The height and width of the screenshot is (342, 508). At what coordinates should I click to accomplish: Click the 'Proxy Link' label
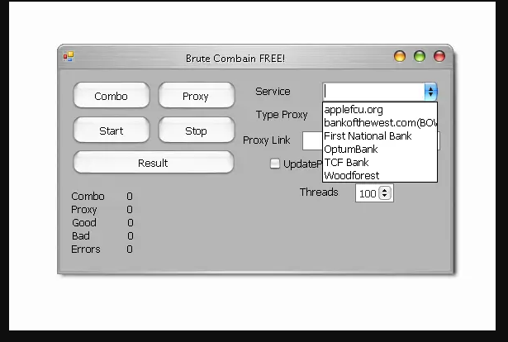(267, 140)
